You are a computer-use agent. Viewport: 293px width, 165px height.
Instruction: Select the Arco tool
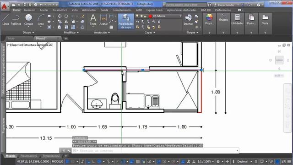click(x=41, y=20)
